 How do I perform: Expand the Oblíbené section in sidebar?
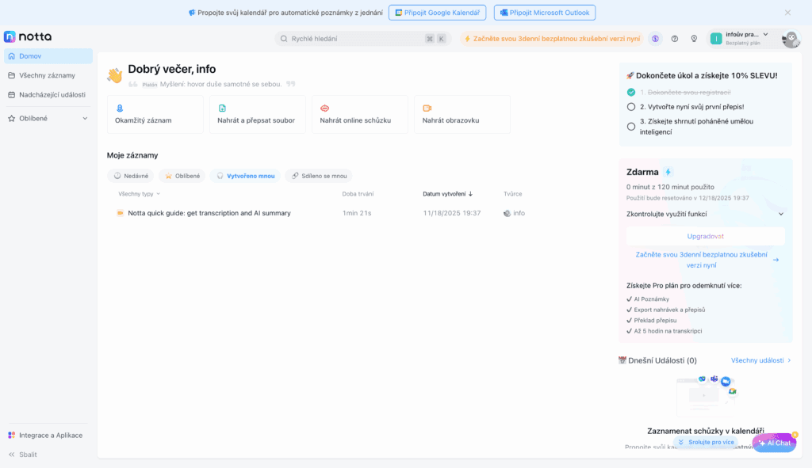click(x=85, y=118)
